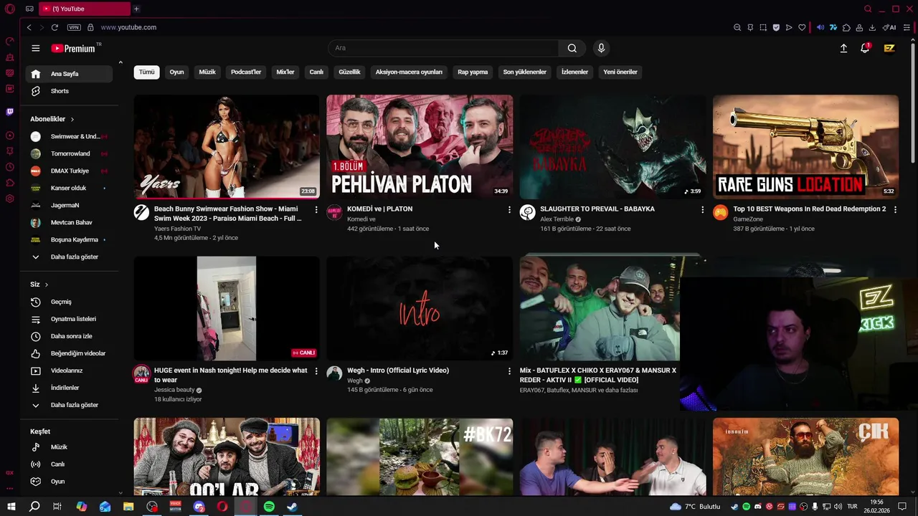The width and height of the screenshot is (918, 516).
Task: Open the YouTube hamburger guide menu
Action: [36, 48]
